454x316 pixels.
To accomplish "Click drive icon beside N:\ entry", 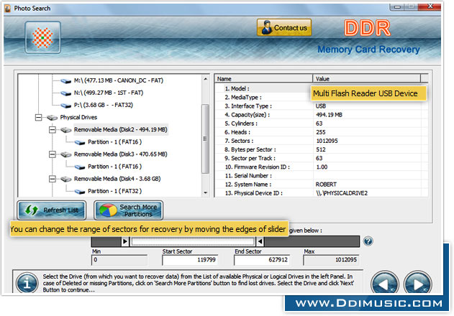I will [x=66, y=93].
